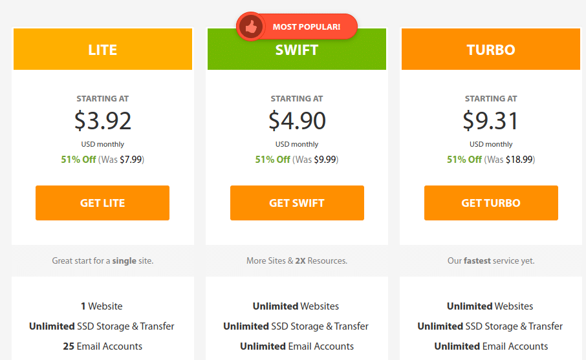The image size is (586, 360).
Task: Select the TURBO plan header
Action: point(491,49)
